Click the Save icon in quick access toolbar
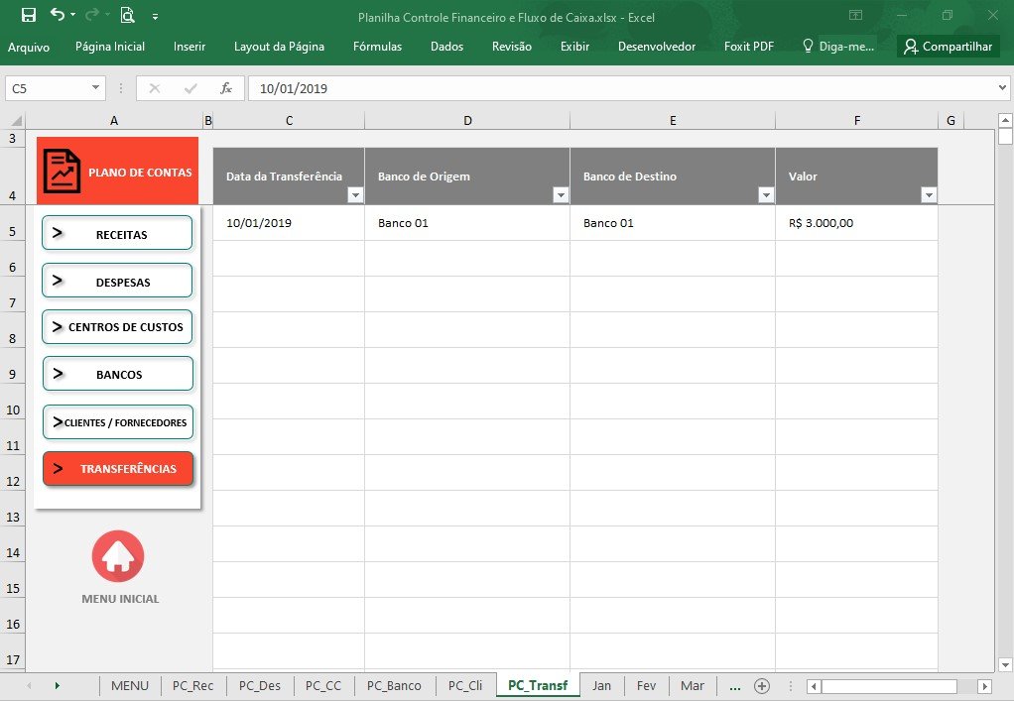The image size is (1014, 701). 29,15
